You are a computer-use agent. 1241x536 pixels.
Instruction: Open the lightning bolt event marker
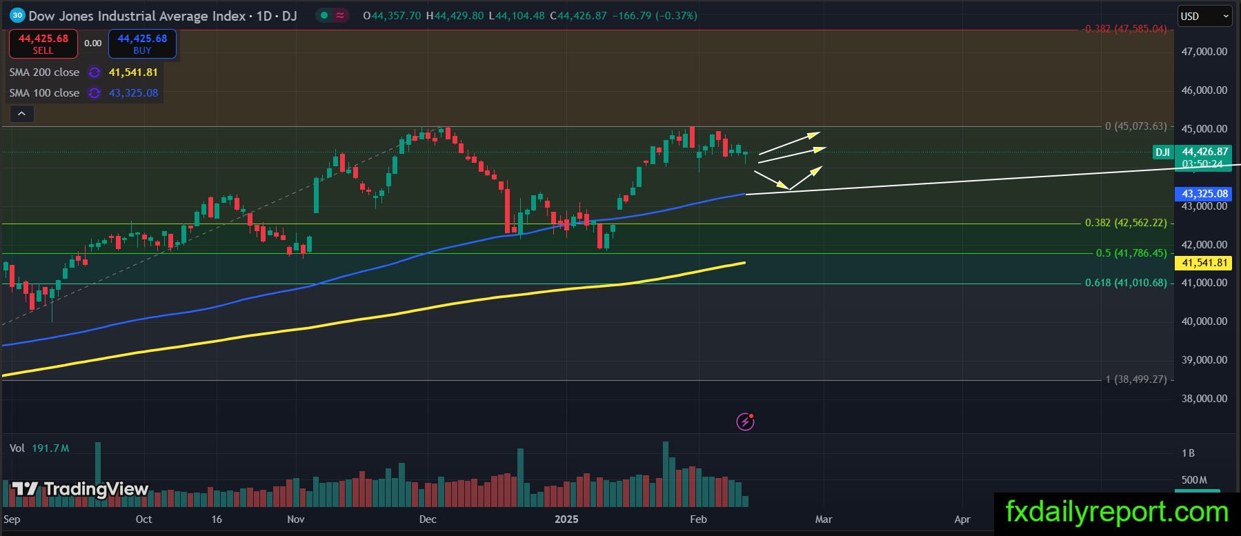(x=745, y=421)
